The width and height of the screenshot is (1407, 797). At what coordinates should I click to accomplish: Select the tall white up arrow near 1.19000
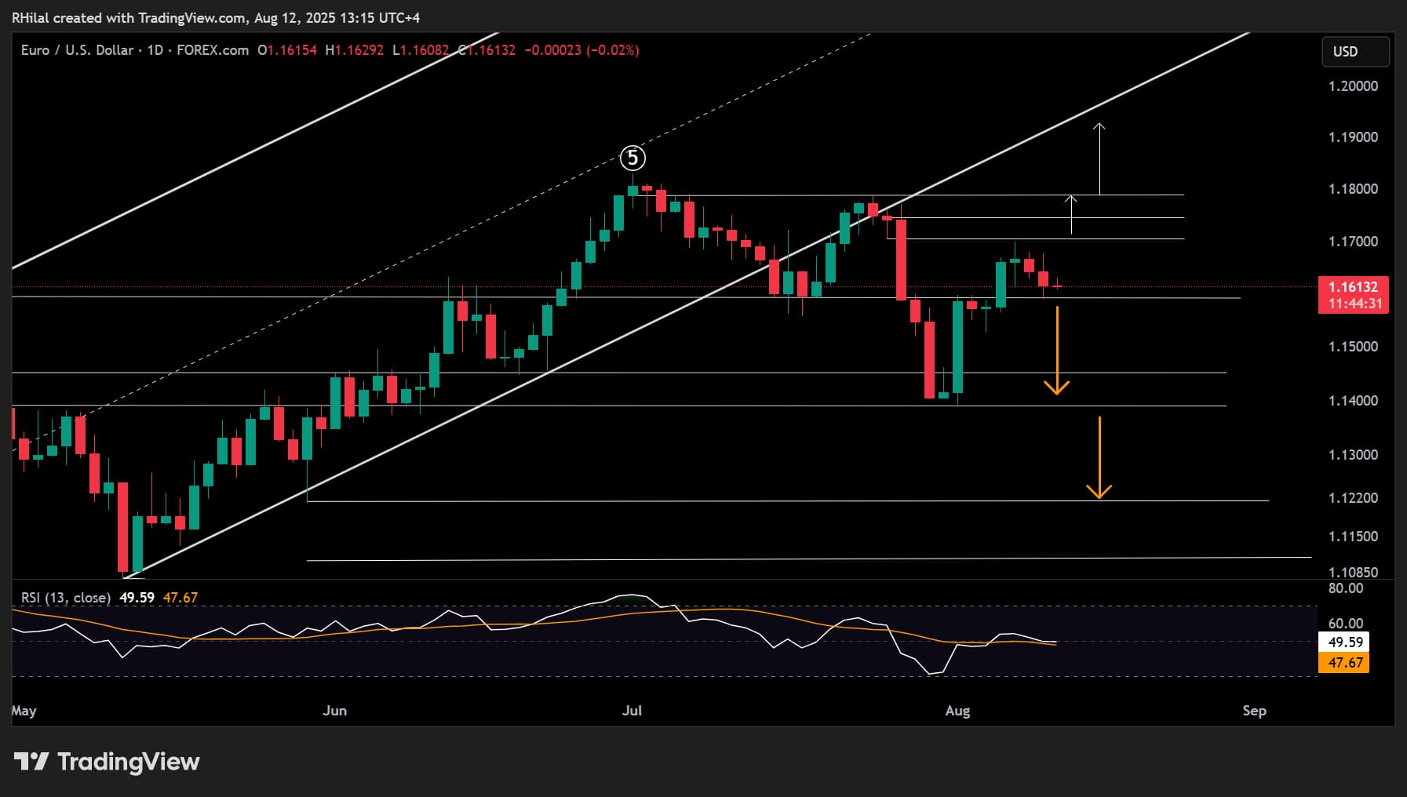1099,158
